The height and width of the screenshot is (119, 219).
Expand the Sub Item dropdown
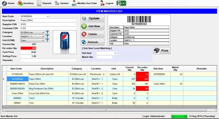coord(115,53)
